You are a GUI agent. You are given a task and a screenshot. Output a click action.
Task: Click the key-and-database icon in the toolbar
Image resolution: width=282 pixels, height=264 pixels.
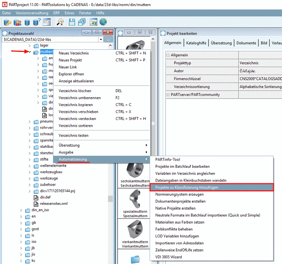(x=8, y=22)
